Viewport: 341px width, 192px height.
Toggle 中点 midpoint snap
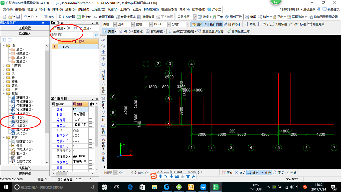click(266, 172)
